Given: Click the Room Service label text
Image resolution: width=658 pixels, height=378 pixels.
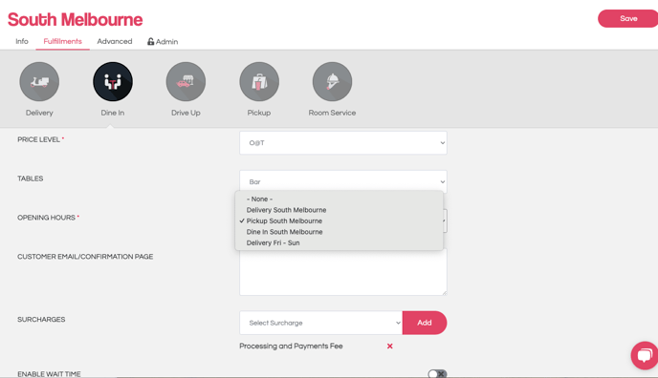Looking at the screenshot, I should click(x=332, y=113).
